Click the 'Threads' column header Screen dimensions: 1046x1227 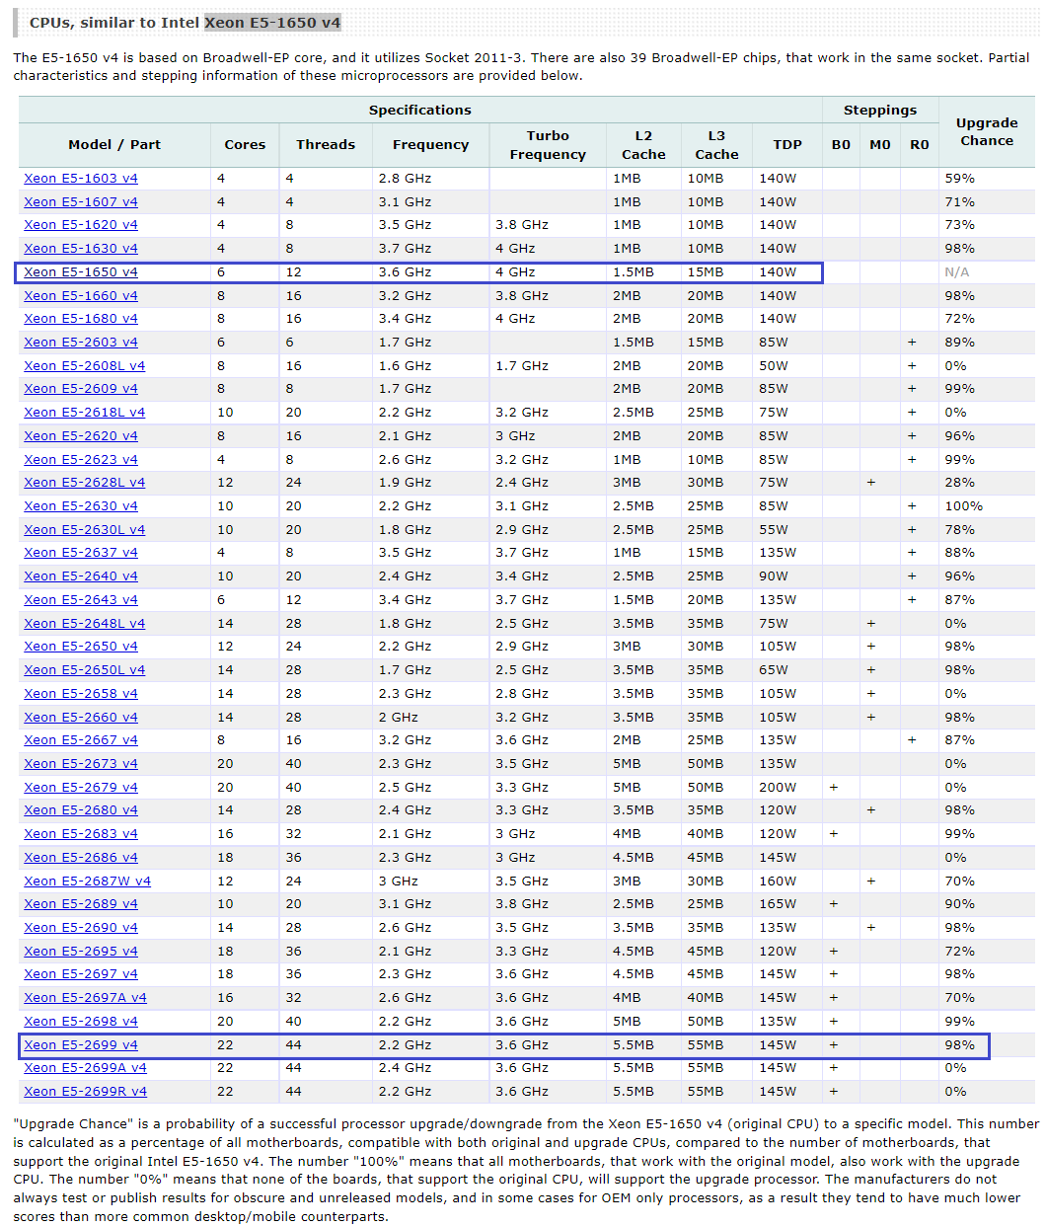click(326, 145)
